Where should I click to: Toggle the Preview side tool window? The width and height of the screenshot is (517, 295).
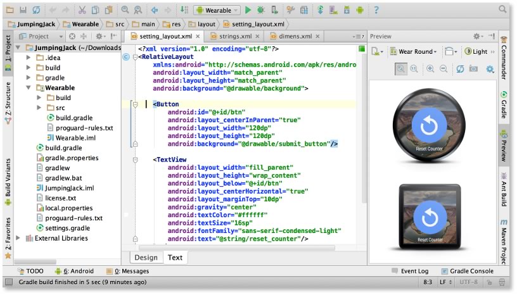click(504, 146)
